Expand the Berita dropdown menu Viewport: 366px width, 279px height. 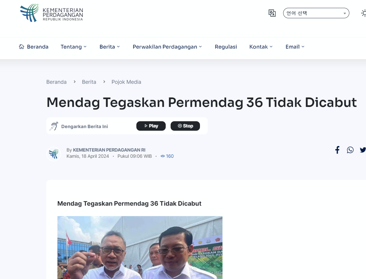pyautogui.click(x=110, y=47)
